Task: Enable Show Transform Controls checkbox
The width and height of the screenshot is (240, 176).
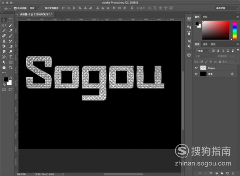Action: (x=43, y=8)
